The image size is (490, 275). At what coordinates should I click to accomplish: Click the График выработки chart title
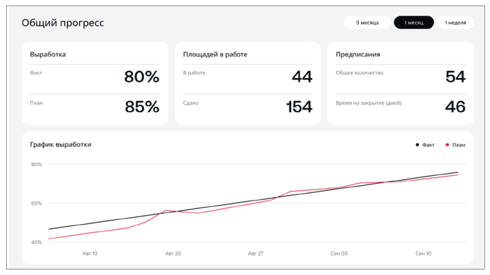61,145
